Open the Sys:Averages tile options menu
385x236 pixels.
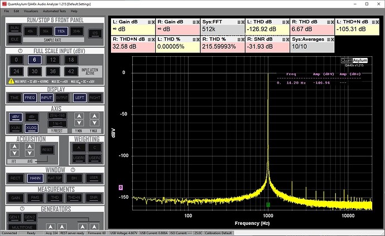point(328,40)
